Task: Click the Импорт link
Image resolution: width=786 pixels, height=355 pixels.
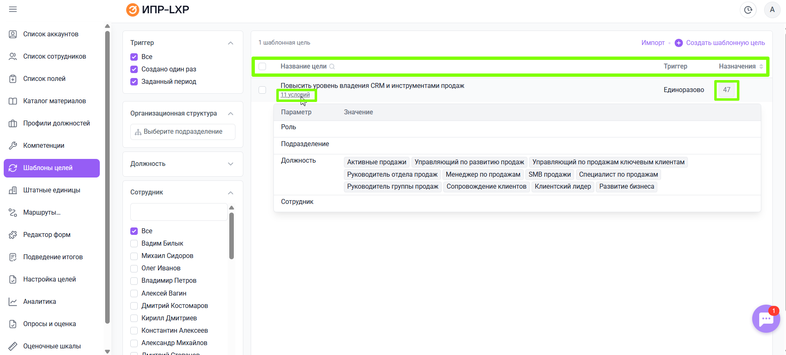Action: (x=653, y=43)
